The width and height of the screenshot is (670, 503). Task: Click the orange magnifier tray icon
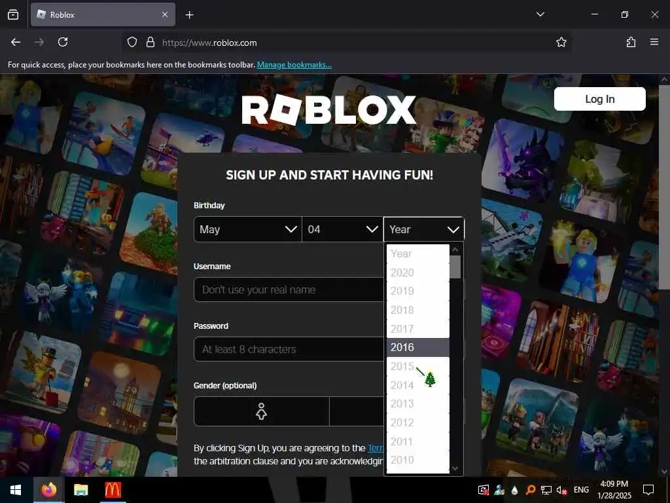coord(530,490)
